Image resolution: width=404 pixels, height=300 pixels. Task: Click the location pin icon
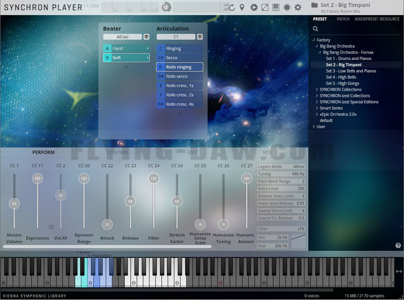pyautogui.click(x=242, y=8)
